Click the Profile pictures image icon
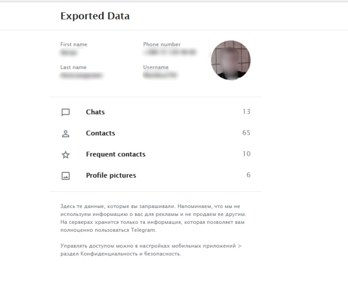 [x=65, y=176]
